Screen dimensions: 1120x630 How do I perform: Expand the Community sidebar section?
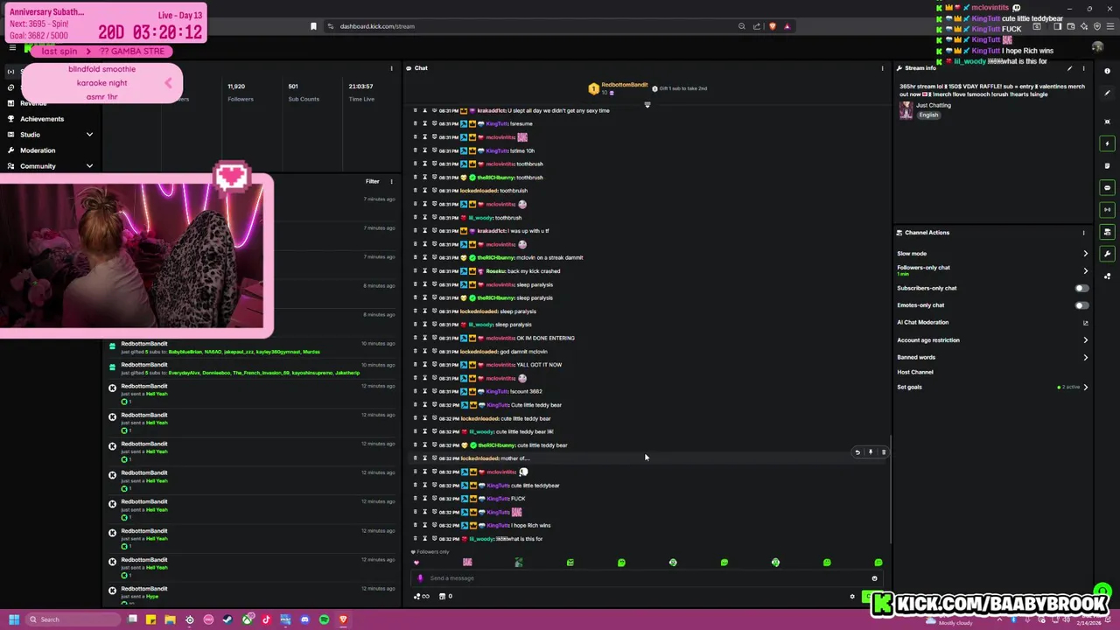(x=89, y=166)
